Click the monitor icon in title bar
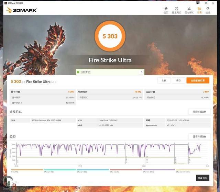Viewport: 220px width, 192px height. point(198,3)
